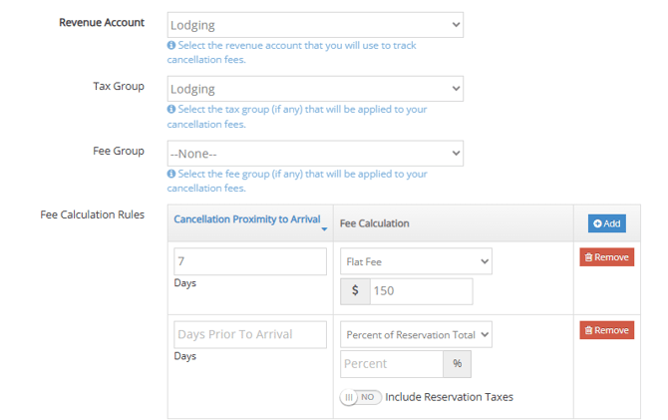Screen dimensions: 668x420
Task: Click the Percent input field
Action: click(392, 364)
